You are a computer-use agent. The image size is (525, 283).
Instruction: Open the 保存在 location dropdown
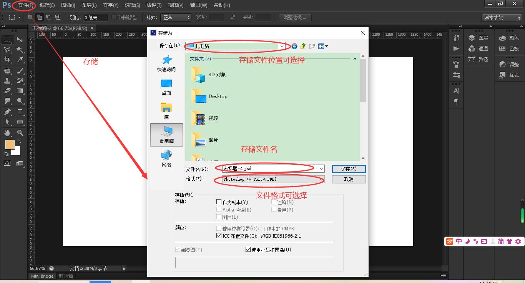click(x=282, y=46)
